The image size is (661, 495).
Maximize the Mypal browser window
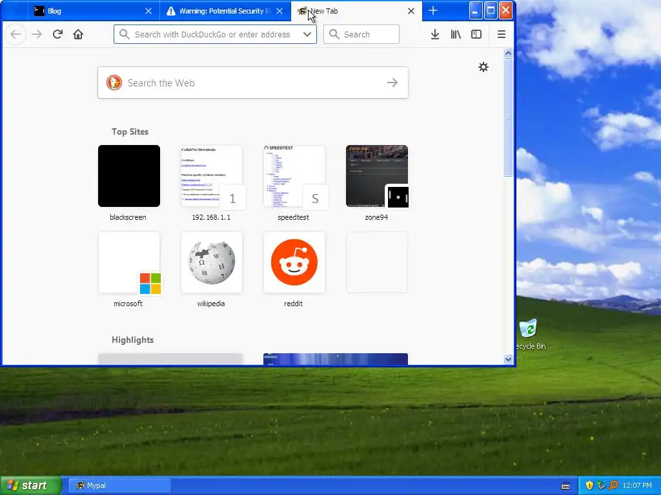(491, 10)
